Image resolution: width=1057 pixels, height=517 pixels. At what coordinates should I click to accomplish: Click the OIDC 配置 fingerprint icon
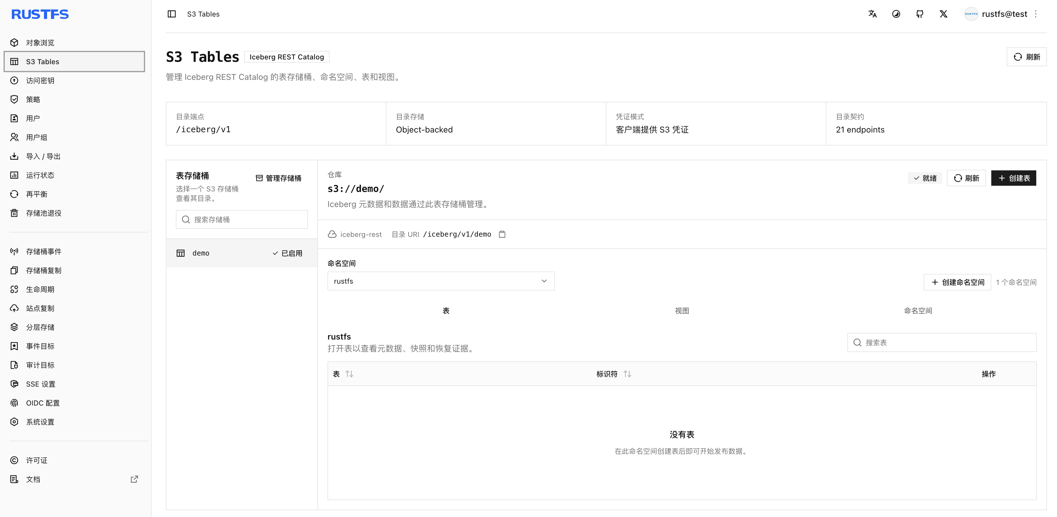tap(15, 403)
